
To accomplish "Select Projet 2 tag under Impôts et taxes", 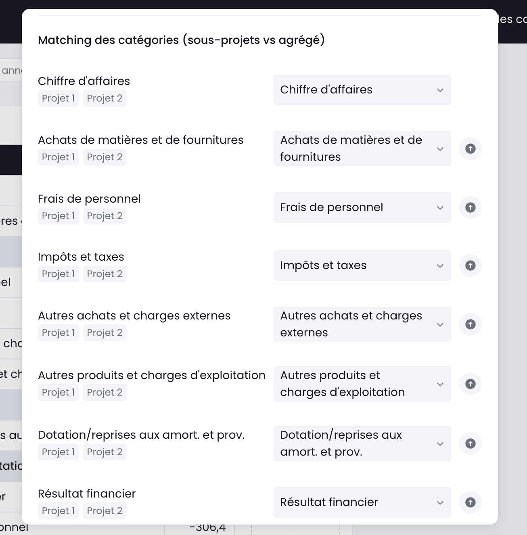I will point(105,274).
